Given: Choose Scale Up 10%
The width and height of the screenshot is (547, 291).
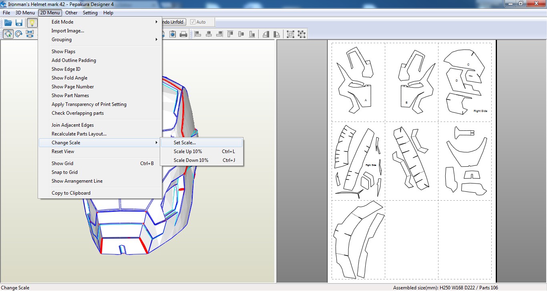Looking at the screenshot, I should 201,151.
